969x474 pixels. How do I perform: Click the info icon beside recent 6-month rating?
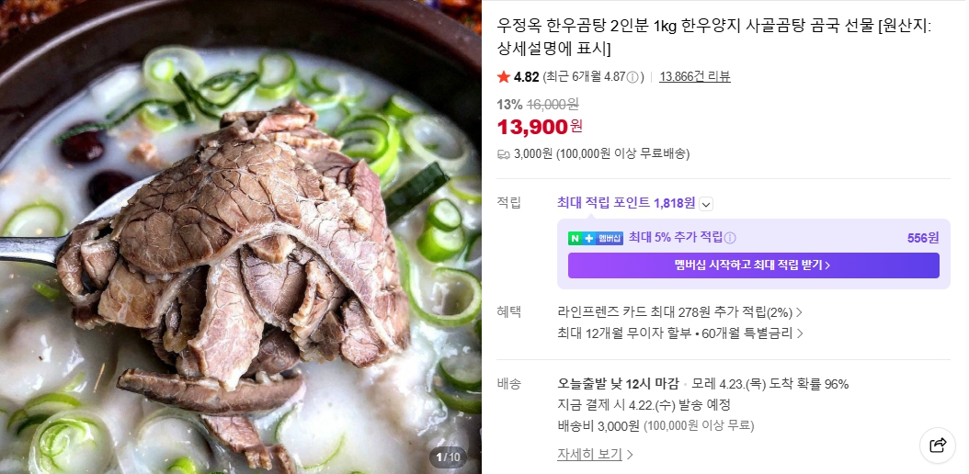click(x=633, y=77)
